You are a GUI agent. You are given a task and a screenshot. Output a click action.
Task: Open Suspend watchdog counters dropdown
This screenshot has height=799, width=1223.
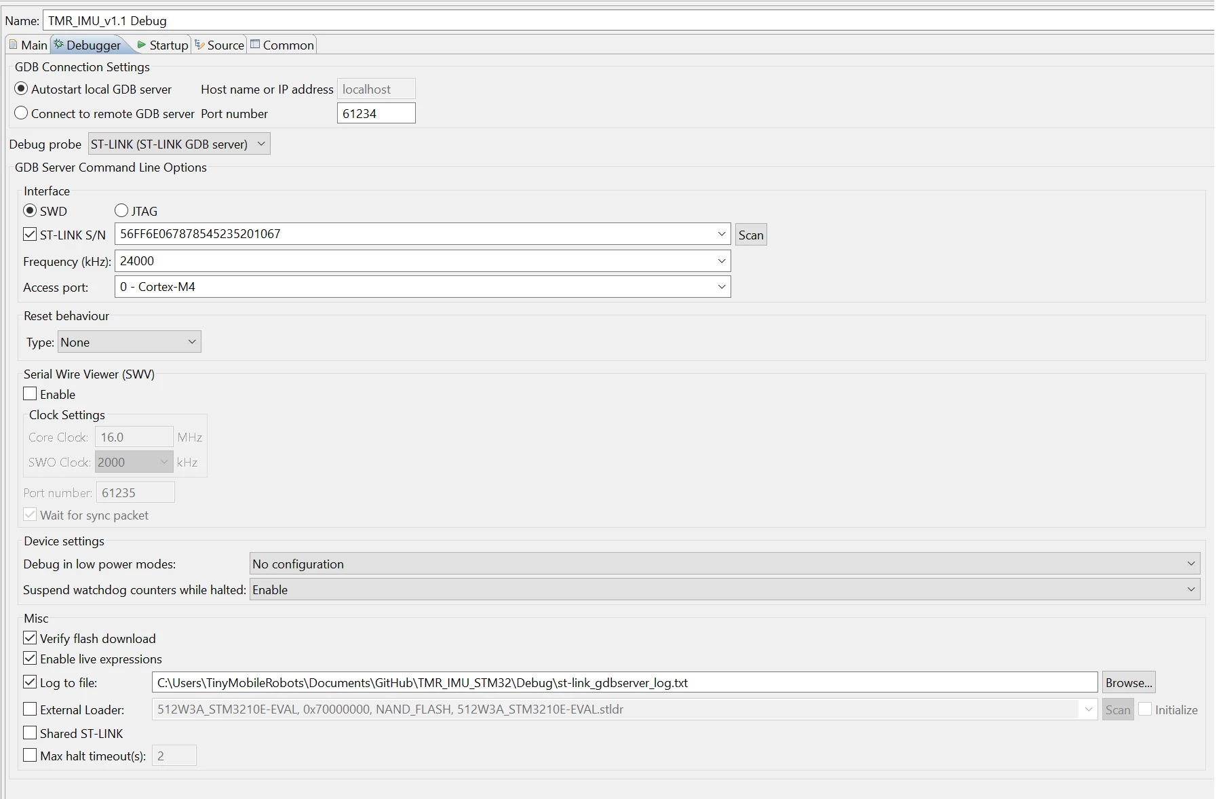pyautogui.click(x=724, y=589)
